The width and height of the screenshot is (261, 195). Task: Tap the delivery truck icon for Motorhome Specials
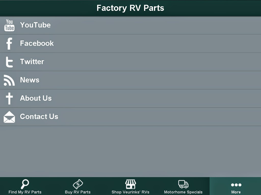pyautogui.click(x=183, y=184)
